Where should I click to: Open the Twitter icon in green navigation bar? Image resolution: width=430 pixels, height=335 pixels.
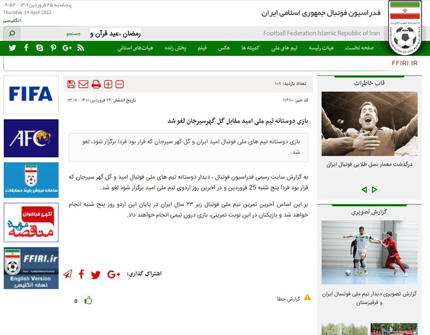[x=12, y=48]
